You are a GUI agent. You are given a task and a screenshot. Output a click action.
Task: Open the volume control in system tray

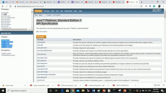tap(146, 91)
